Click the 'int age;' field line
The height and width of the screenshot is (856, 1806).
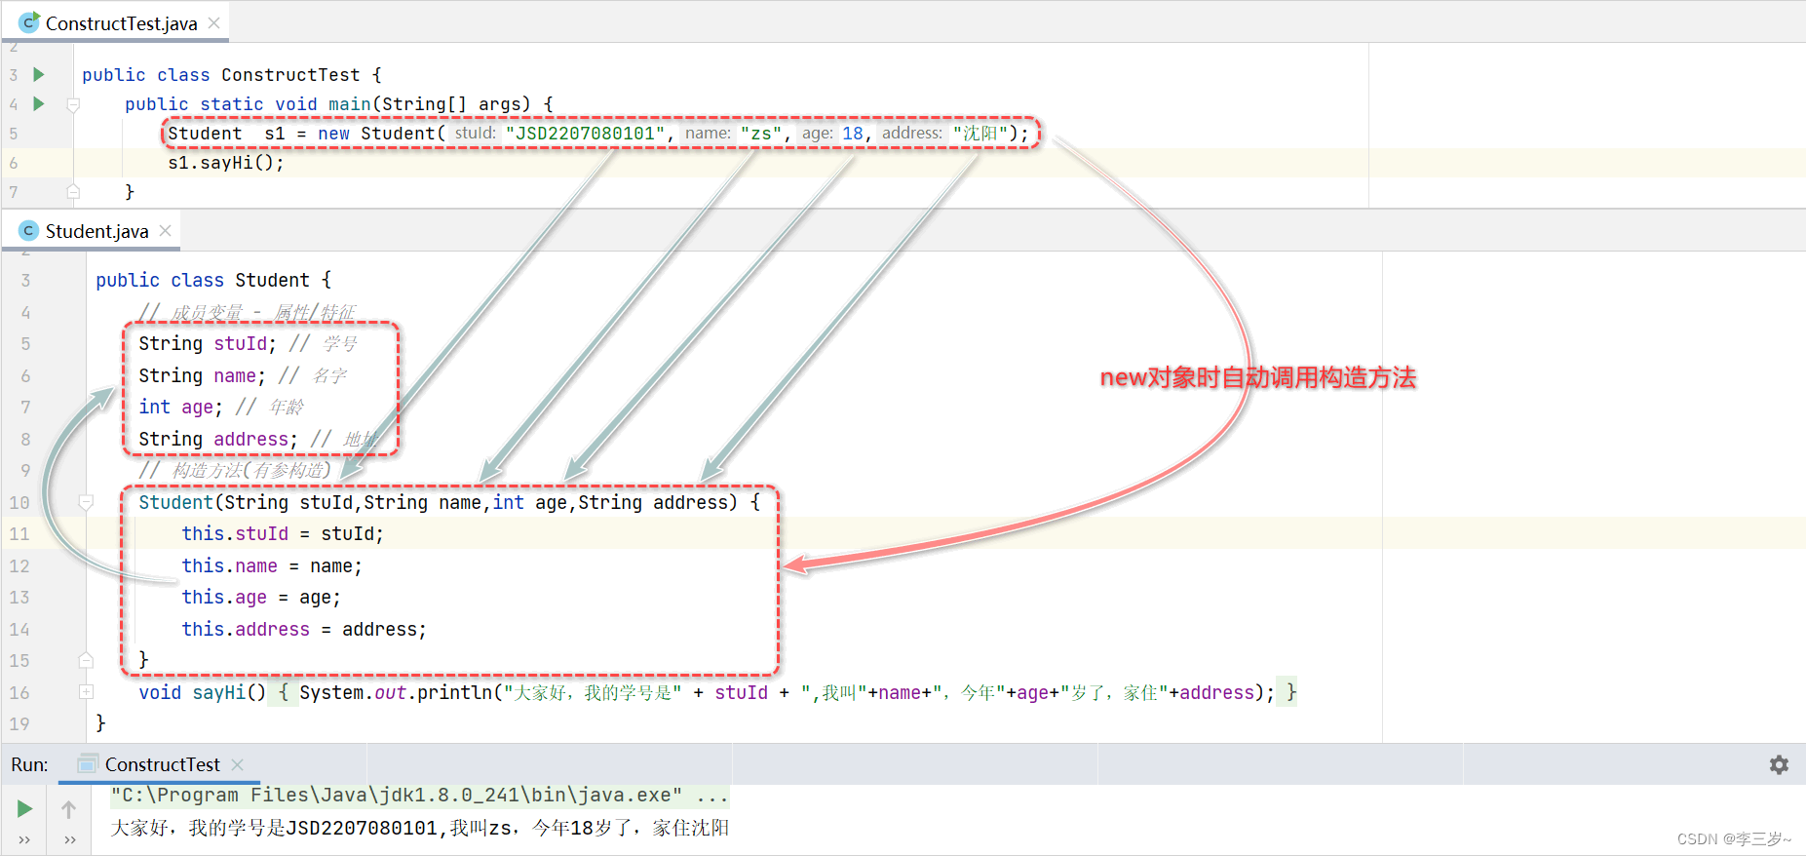click(x=180, y=408)
